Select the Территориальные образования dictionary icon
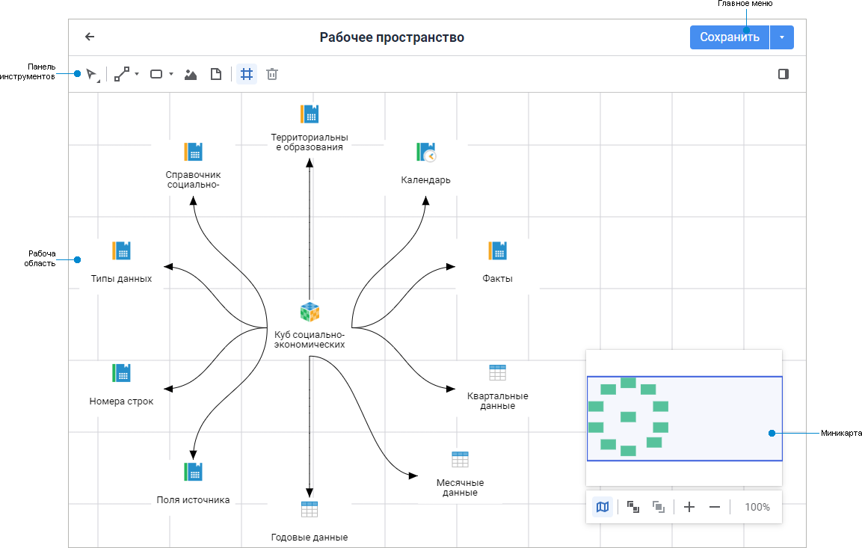 pos(310,114)
